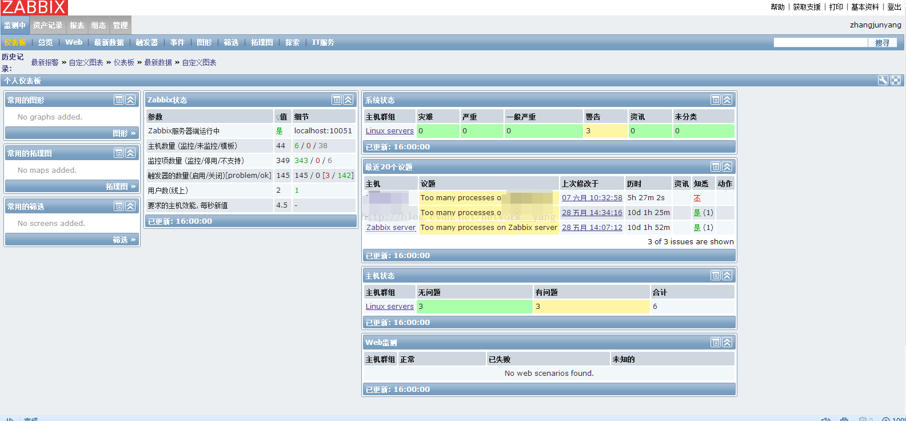Collapse the 常用的筛选 widget

click(x=130, y=206)
